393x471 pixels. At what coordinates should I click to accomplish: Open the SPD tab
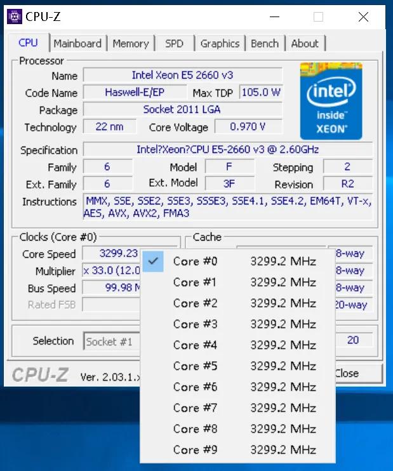(174, 44)
